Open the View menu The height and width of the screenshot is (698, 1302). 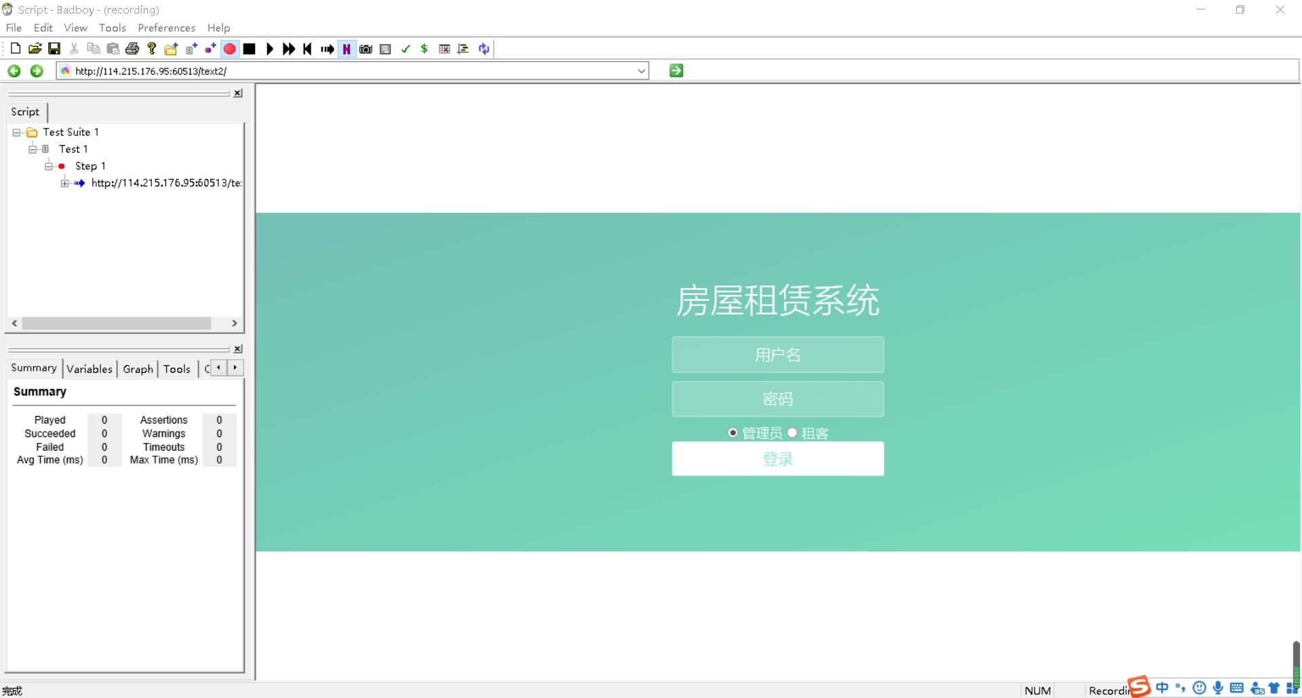tap(75, 28)
